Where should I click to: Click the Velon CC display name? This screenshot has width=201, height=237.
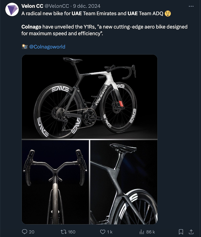[x=32, y=6]
